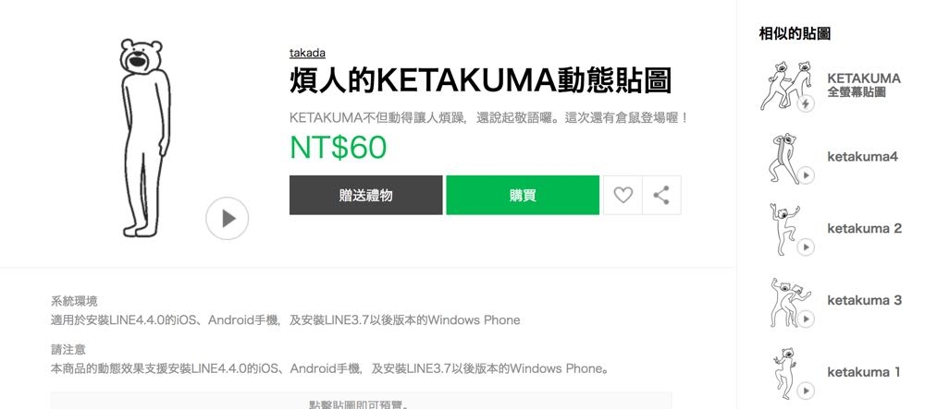Screen dimensions: 925x409
Task: Click the green 購買 purchase button
Action: point(523,195)
